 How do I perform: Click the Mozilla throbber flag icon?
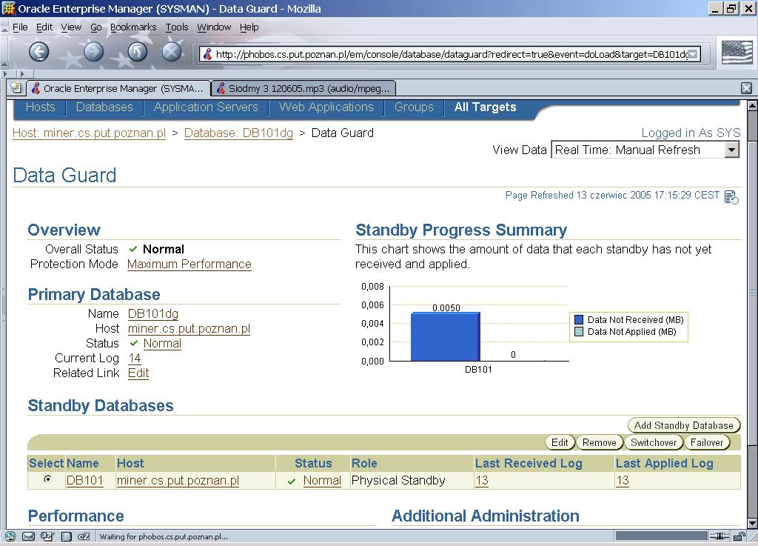(737, 53)
